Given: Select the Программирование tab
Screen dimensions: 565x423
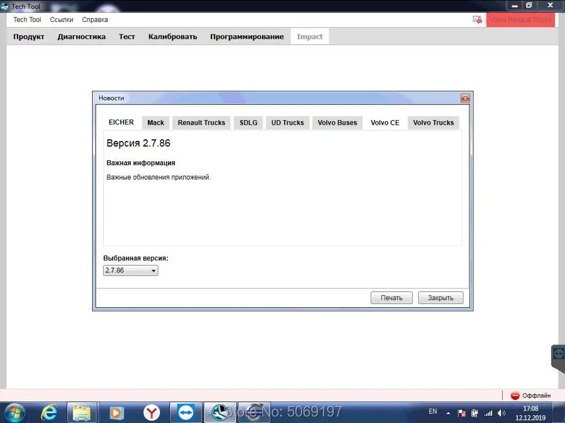Looking at the screenshot, I should coord(247,37).
